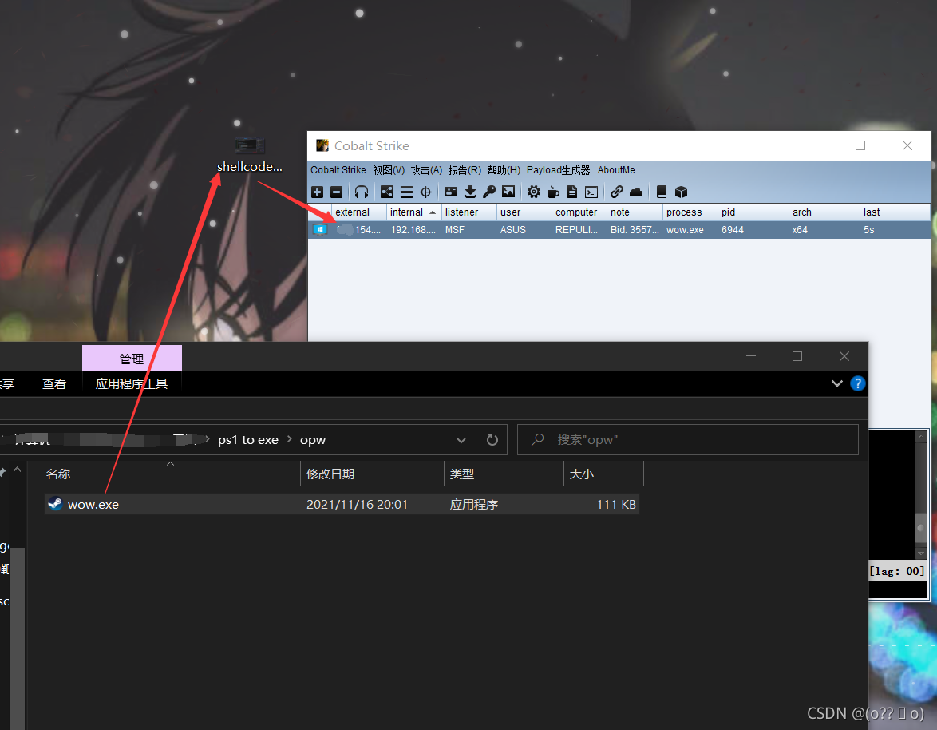Sort by the process column header

(x=690, y=212)
